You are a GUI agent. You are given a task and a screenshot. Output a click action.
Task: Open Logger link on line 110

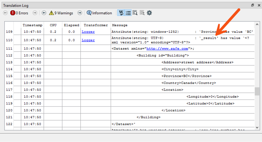pyautogui.click(x=88, y=40)
